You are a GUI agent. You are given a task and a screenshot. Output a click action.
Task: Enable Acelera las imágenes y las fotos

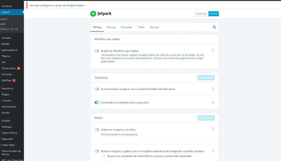pyautogui.click(x=97, y=130)
